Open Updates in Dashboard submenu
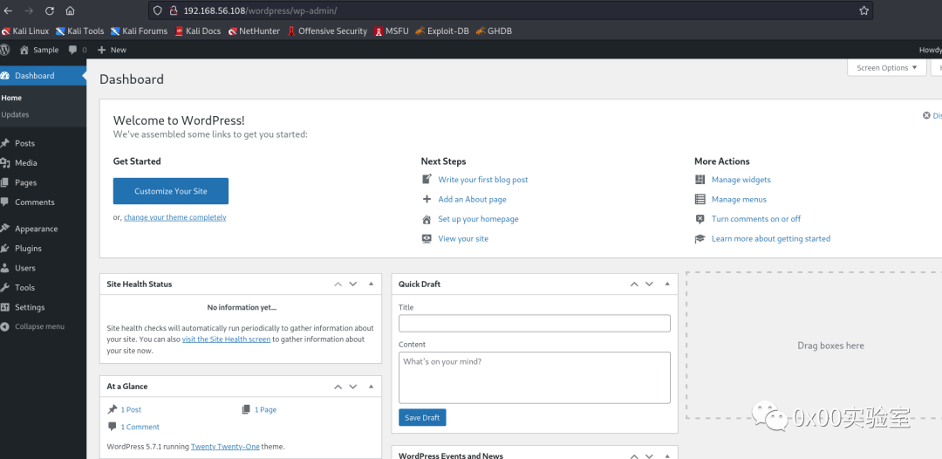Screen dimensions: 942x459 pyautogui.click(x=15, y=114)
